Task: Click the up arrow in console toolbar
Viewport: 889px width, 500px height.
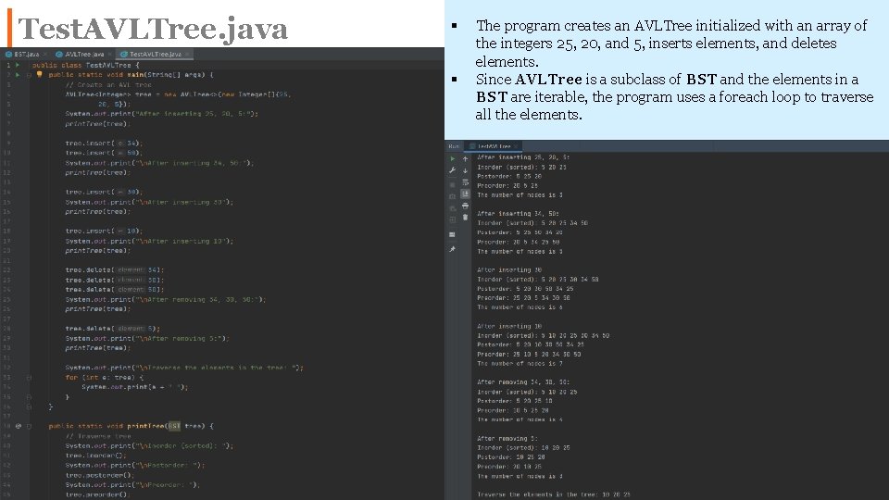Action: pyautogui.click(x=466, y=158)
